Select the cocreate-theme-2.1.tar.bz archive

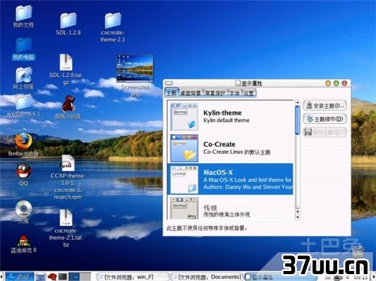pos(66,218)
